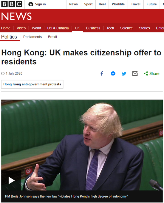Share article on Twitter
Image resolution: width=164 pixels, height=203 pixels.
(124, 74)
